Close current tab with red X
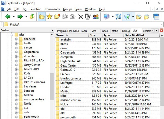 (x=162, y=30)
